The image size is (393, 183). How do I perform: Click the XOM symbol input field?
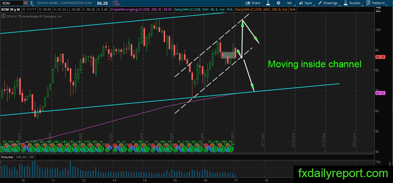[12, 3]
